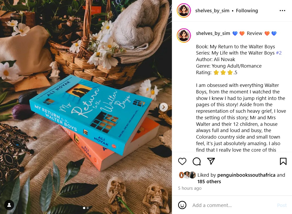The image size is (292, 214).
Task: Click the shelves_by_sim username in the header
Action: coord(212,11)
